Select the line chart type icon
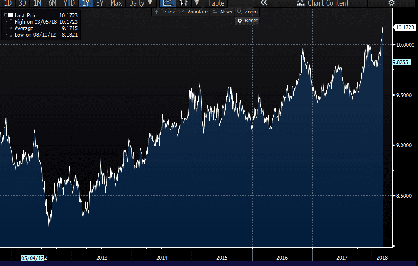This screenshot has width=418, height=266. [x=168, y=3]
